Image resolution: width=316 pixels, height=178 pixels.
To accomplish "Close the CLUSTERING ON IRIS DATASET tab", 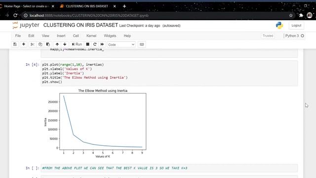I will point(115,6).
